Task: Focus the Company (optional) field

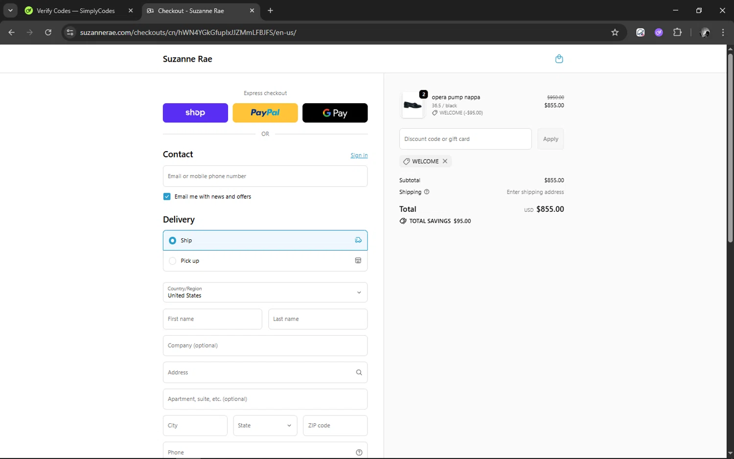Action: tap(265, 345)
